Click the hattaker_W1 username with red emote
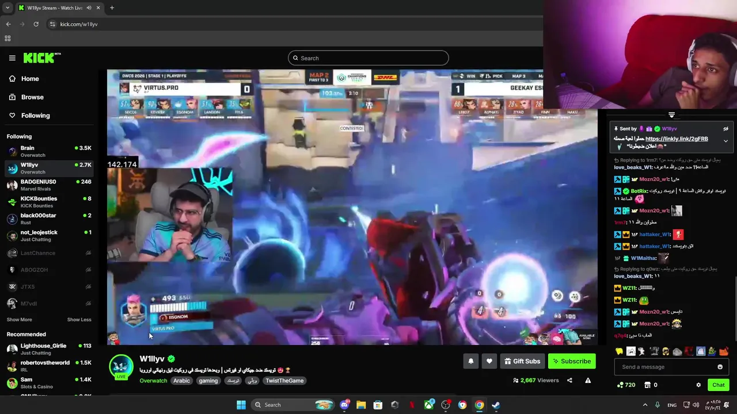737x414 pixels. point(655,235)
